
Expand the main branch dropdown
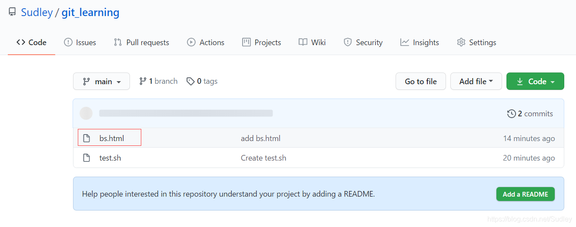pyautogui.click(x=101, y=81)
